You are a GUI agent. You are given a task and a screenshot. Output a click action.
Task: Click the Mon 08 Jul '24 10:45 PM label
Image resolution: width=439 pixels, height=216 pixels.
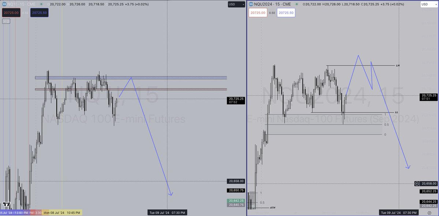tap(62, 212)
